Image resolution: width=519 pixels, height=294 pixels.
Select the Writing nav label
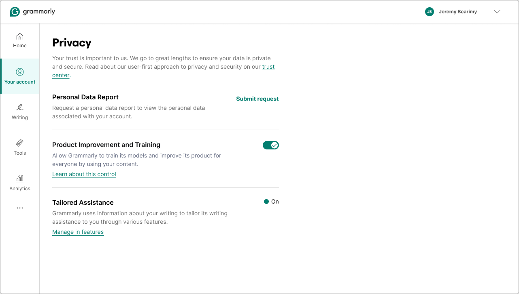coord(19,118)
